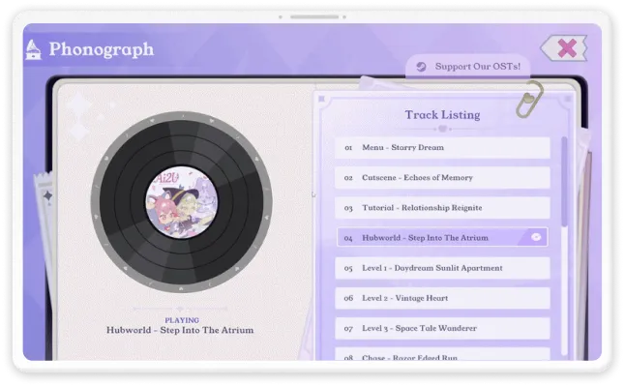Click the now playing title under the record
The image size is (625, 387).
(180, 330)
